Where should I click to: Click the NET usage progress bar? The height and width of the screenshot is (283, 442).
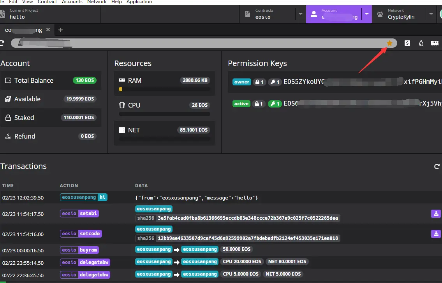pyautogui.click(x=165, y=139)
